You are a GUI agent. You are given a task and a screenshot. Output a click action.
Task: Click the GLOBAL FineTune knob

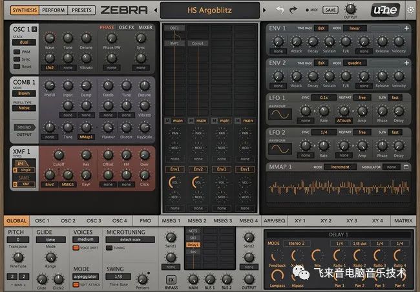coord(18,257)
